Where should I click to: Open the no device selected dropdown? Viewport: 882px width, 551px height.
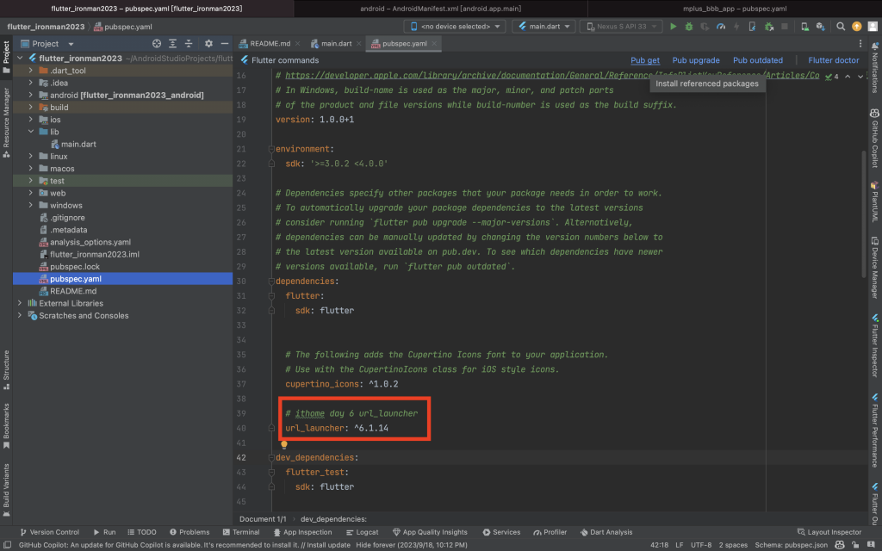(455, 27)
